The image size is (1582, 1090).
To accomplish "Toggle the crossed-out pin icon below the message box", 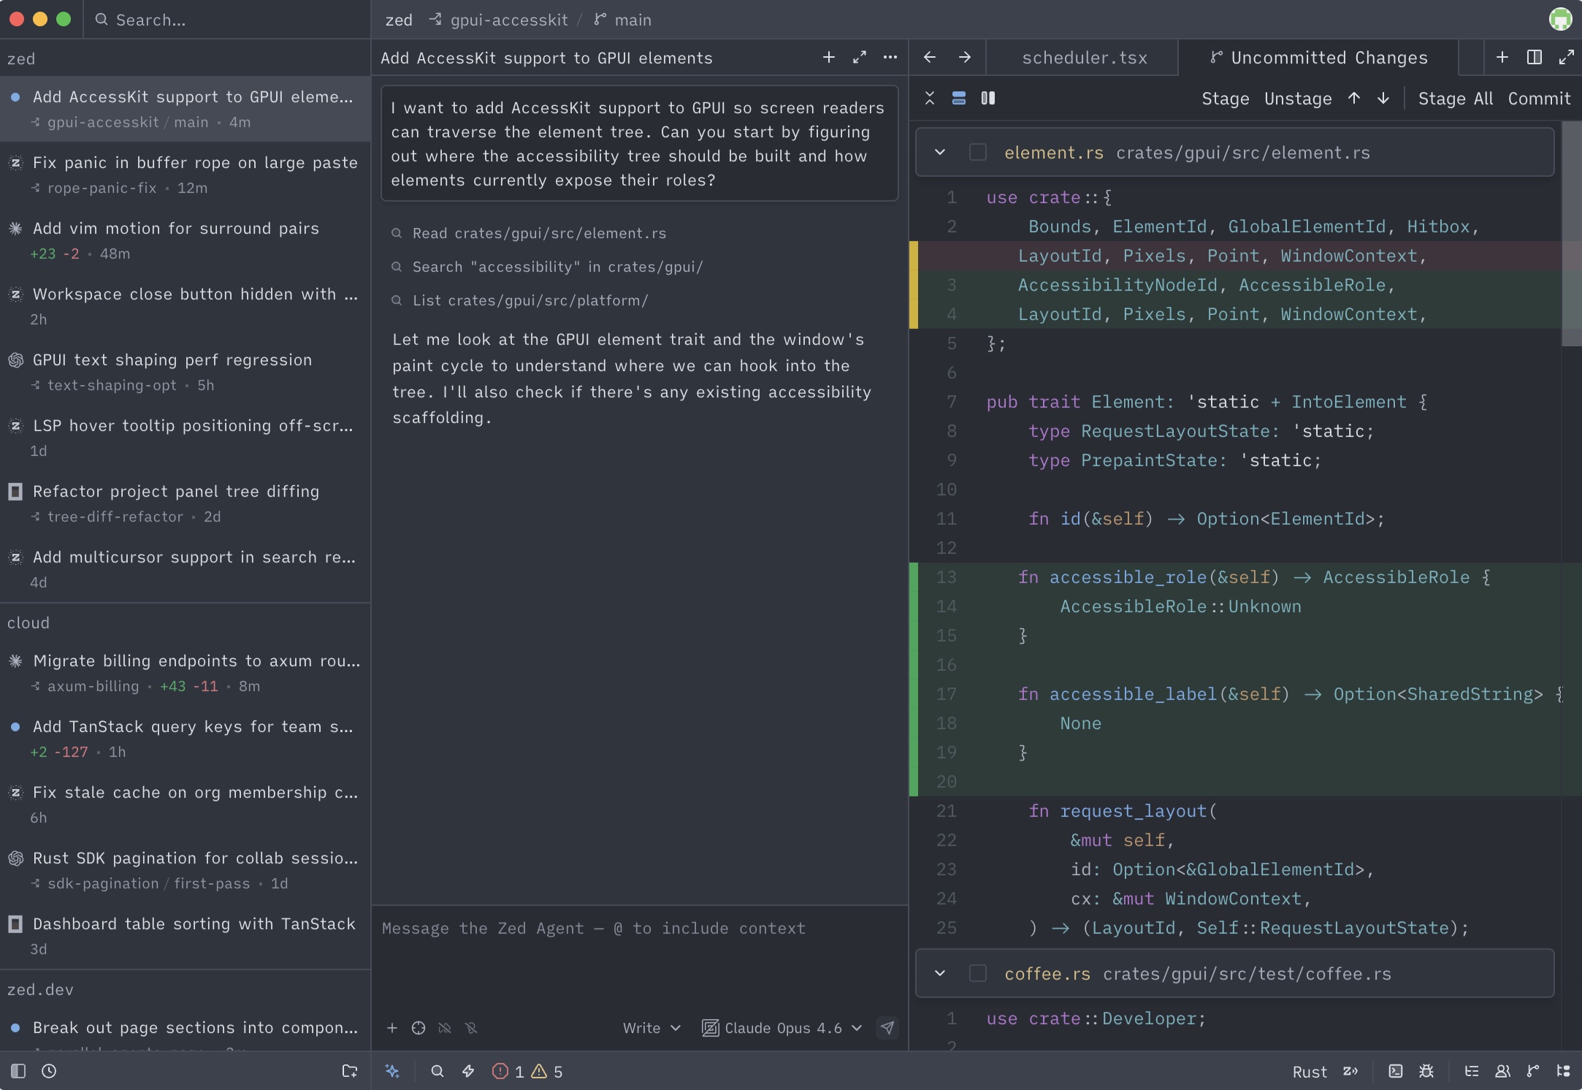I will 471,1028.
